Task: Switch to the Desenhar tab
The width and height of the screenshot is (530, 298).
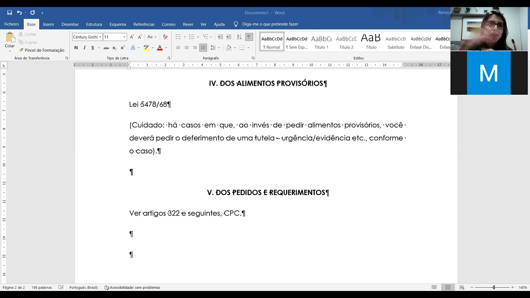Action: [70, 24]
